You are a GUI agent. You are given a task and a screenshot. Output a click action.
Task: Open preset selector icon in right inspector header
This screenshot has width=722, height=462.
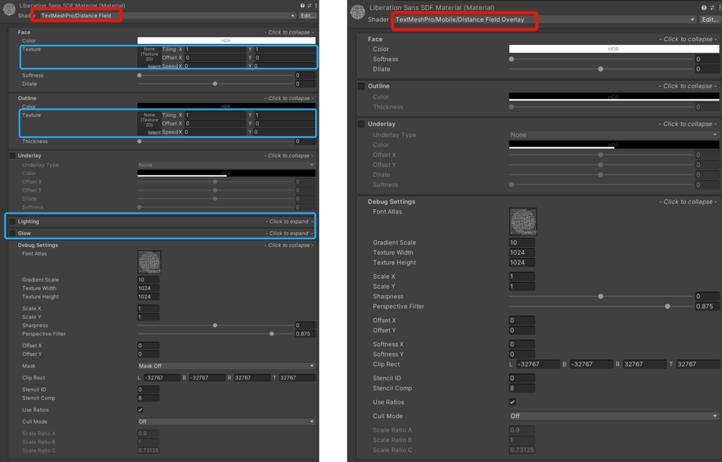tap(711, 7)
